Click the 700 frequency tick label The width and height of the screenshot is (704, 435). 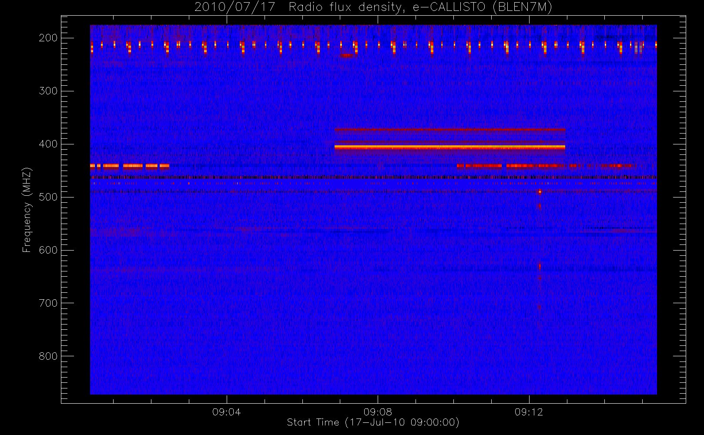[x=48, y=303]
